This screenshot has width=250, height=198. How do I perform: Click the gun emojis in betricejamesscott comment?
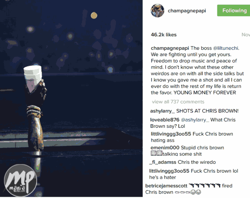[205, 185]
